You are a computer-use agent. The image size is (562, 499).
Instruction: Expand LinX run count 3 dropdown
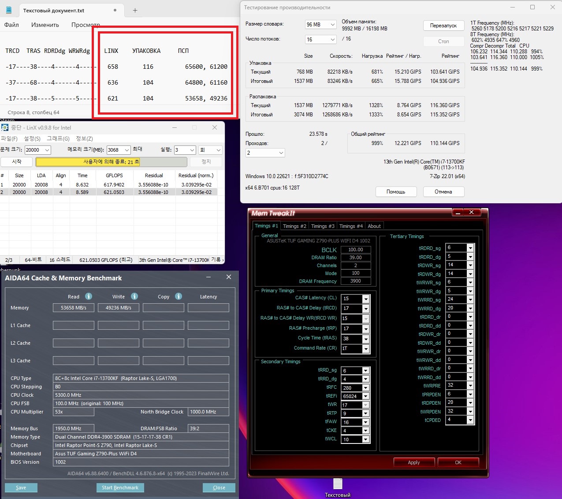point(192,150)
